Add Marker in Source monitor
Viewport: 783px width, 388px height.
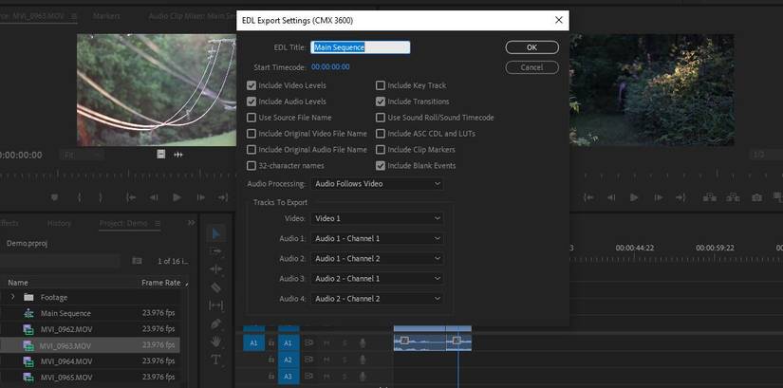[x=54, y=197]
